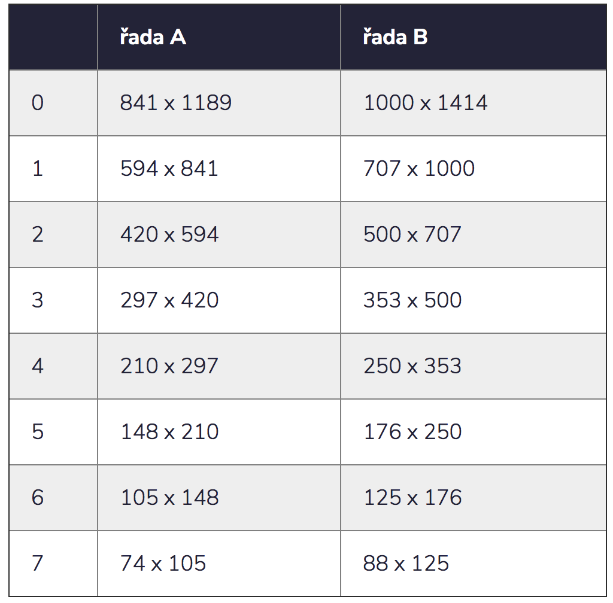Click the cell '176 x 250'
Screen dimensions: 613x603
coord(474,432)
